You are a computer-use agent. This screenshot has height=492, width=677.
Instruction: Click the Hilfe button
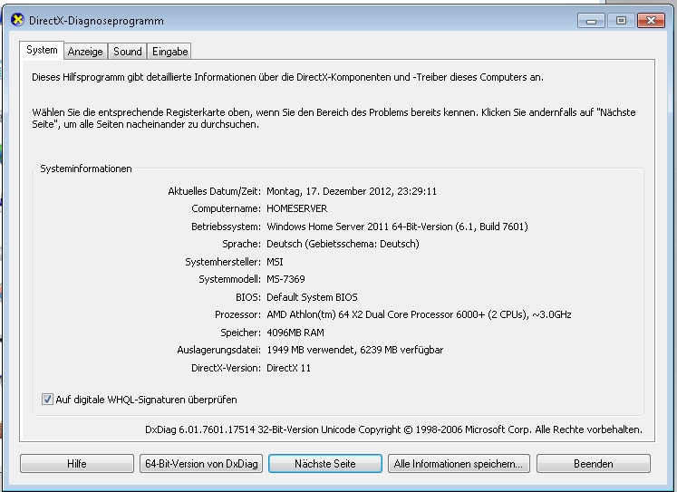[77, 464]
